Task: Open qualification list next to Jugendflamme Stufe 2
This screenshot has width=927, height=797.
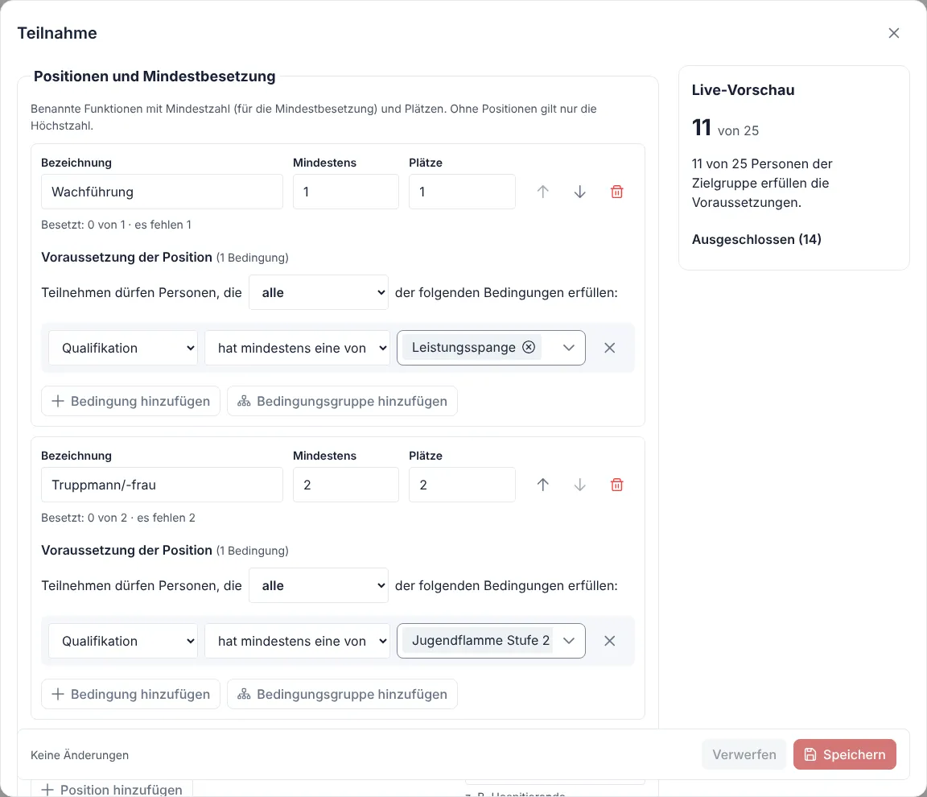Action: pos(569,641)
